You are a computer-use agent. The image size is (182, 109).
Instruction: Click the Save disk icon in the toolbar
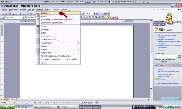pyautogui.click(x=9, y=14)
